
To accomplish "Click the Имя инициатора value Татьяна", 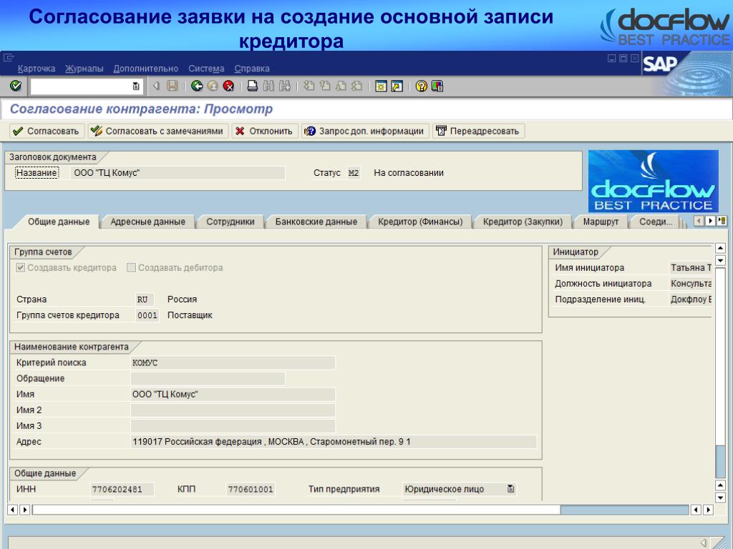I will [x=691, y=267].
